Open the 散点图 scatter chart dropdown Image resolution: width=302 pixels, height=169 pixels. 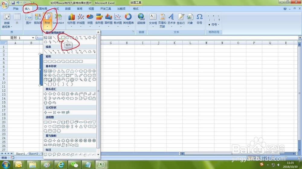pyautogui.click(x=118, y=21)
